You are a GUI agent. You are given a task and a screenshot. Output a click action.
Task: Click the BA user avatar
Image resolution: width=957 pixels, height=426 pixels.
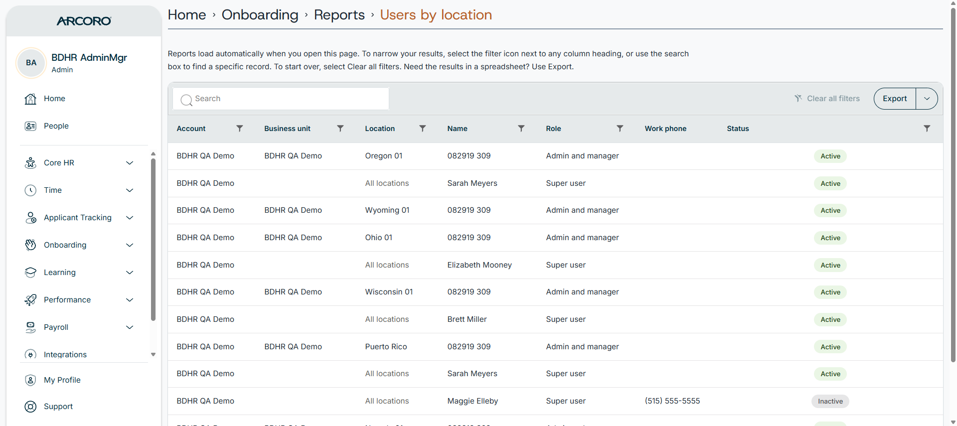point(31,63)
